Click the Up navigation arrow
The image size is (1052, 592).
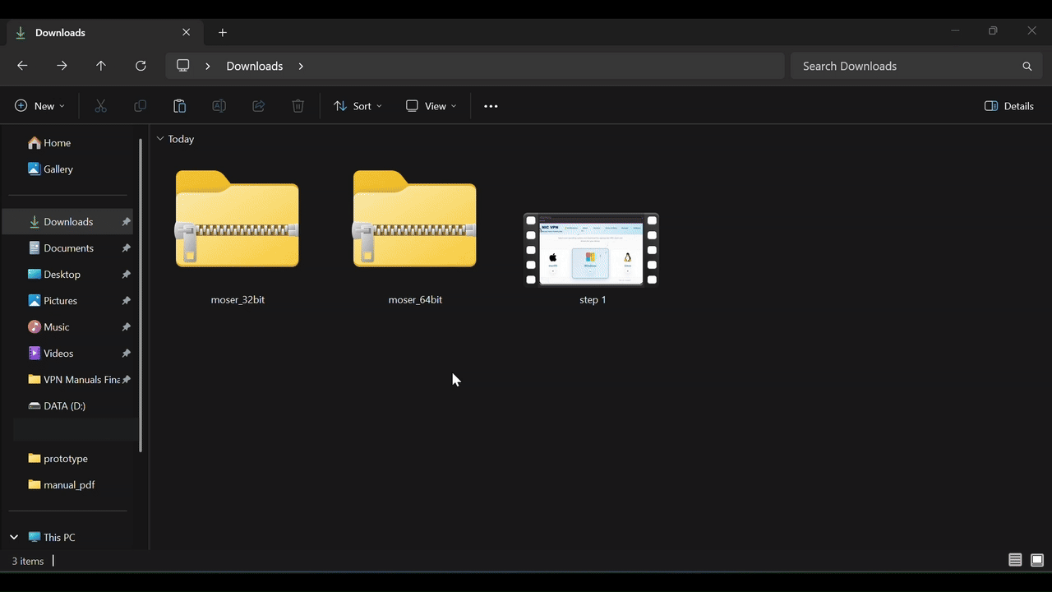(101, 66)
